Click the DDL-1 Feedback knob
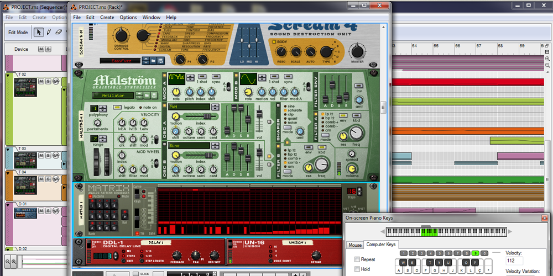 click(177, 256)
